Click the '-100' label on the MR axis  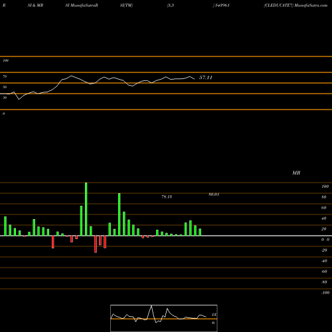click(325, 293)
